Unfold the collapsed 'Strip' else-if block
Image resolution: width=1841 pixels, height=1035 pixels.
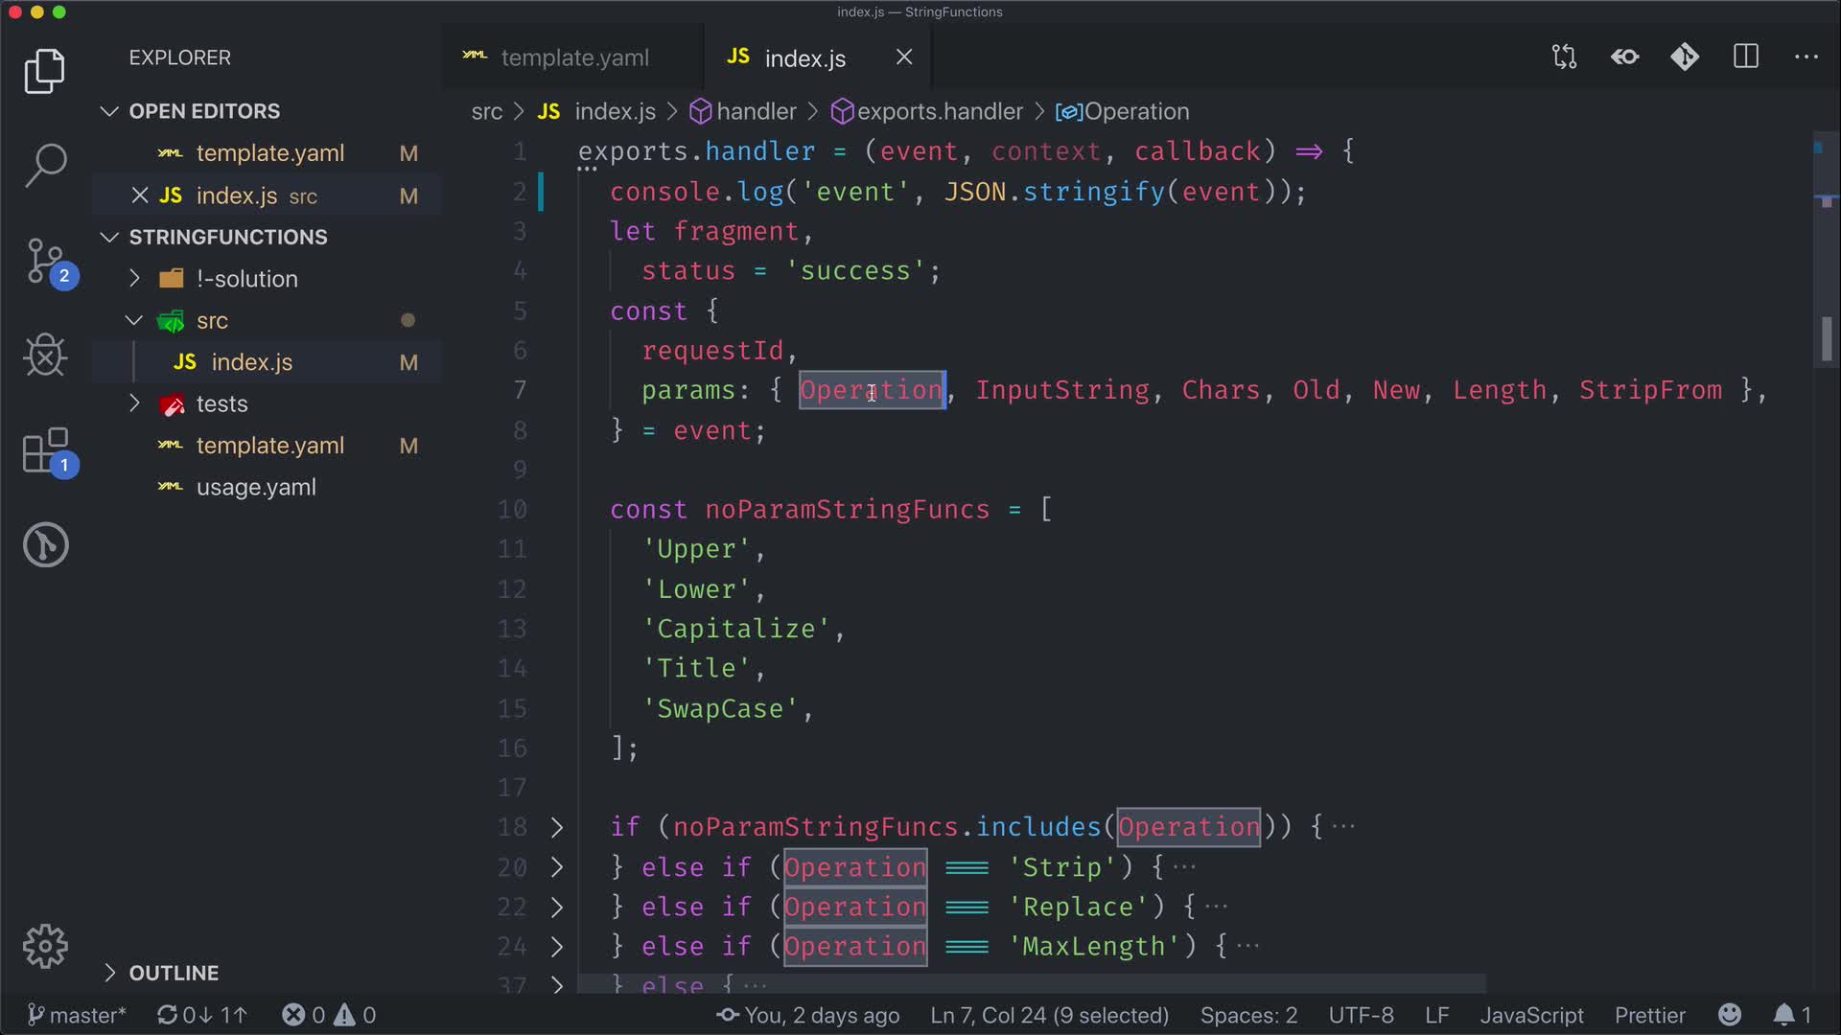(x=557, y=867)
